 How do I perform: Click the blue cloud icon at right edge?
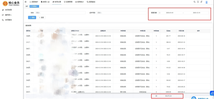[212, 93]
